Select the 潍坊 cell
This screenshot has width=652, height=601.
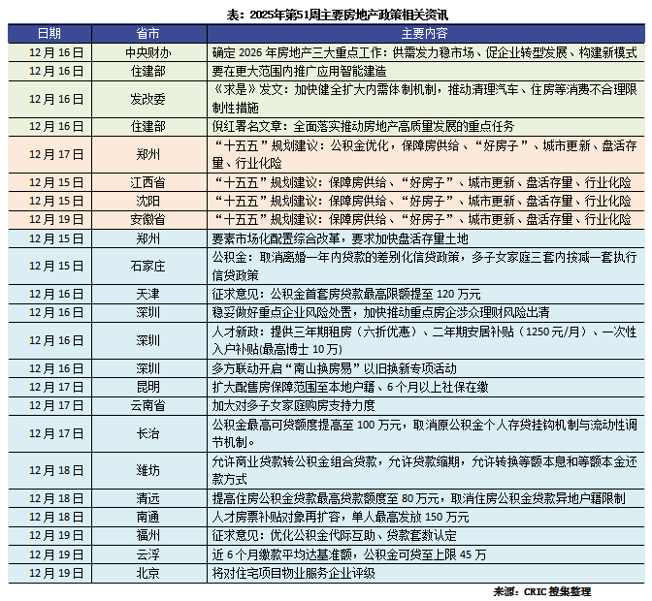point(147,469)
